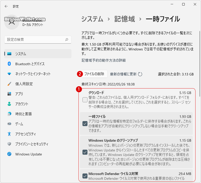Open 個人用設定 in the sidebar
Viewport: 201px width, 183px height.
(38, 84)
